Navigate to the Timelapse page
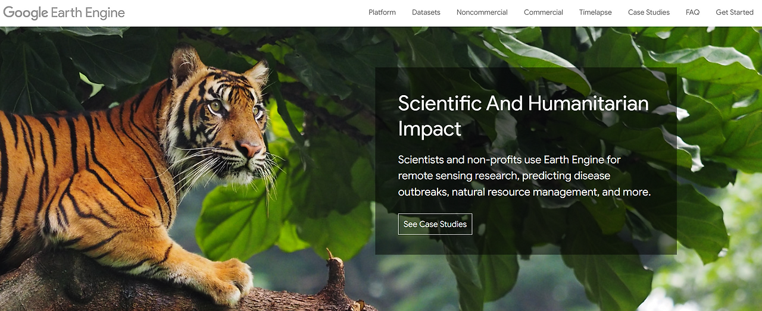 coord(595,12)
